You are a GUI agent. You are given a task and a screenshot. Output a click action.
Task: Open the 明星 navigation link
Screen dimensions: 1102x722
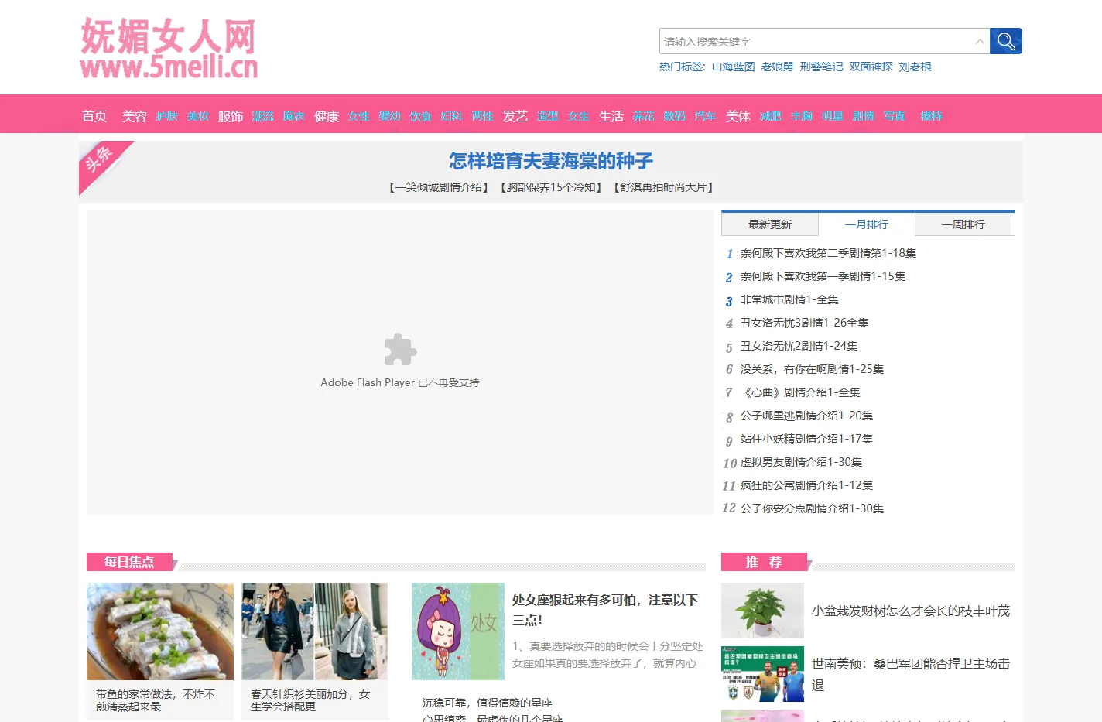832,116
